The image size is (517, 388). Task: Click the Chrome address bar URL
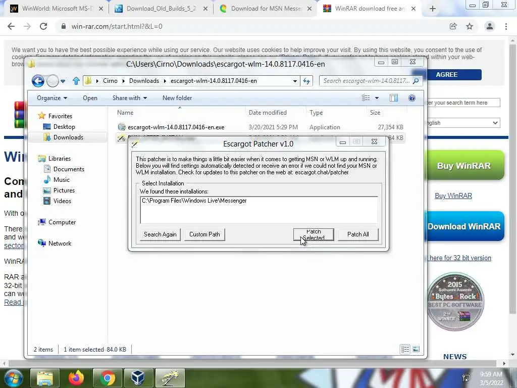(117, 26)
